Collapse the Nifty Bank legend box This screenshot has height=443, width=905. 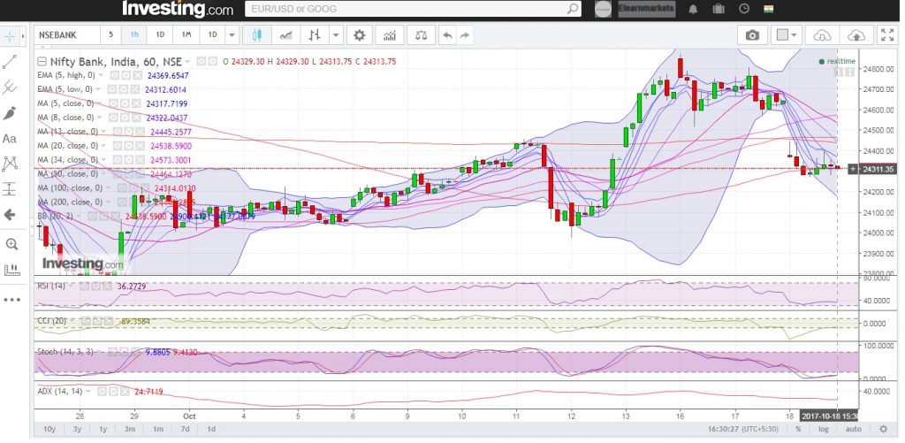(x=42, y=62)
